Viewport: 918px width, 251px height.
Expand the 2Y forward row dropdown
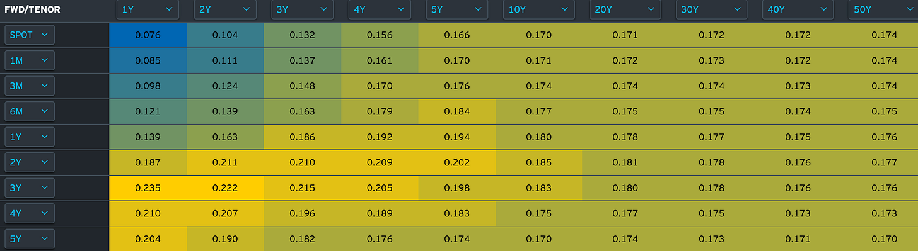[30, 162]
